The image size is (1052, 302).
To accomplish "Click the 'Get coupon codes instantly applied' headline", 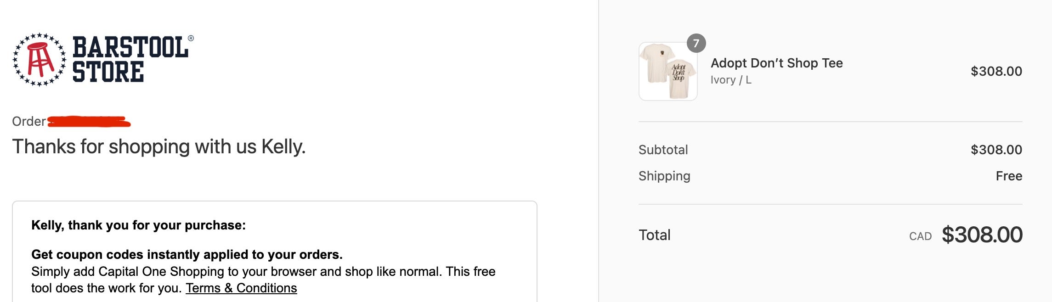I will click(x=187, y=255).
